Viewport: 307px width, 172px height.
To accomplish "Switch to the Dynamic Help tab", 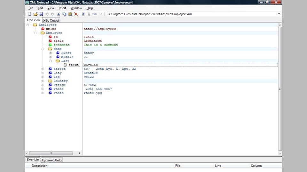I will pos(52,160).
